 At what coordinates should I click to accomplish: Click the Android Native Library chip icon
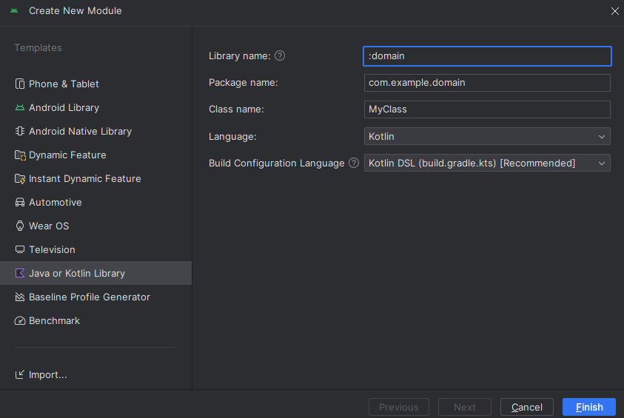click(x=19, y=131)
